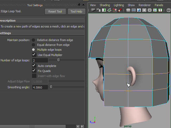Screen dimensions: 171x128
Task: Collapse the Settings section
Action: (x=5, y=33)
